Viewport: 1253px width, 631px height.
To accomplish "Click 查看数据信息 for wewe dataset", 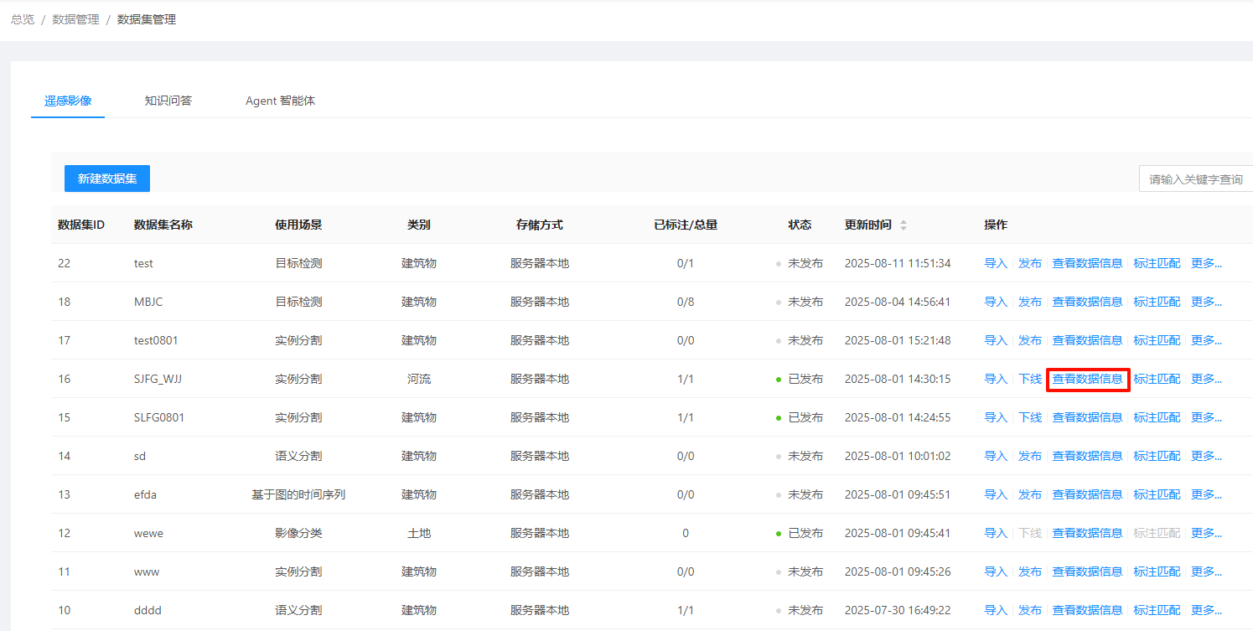I will tap(1087, 533).
